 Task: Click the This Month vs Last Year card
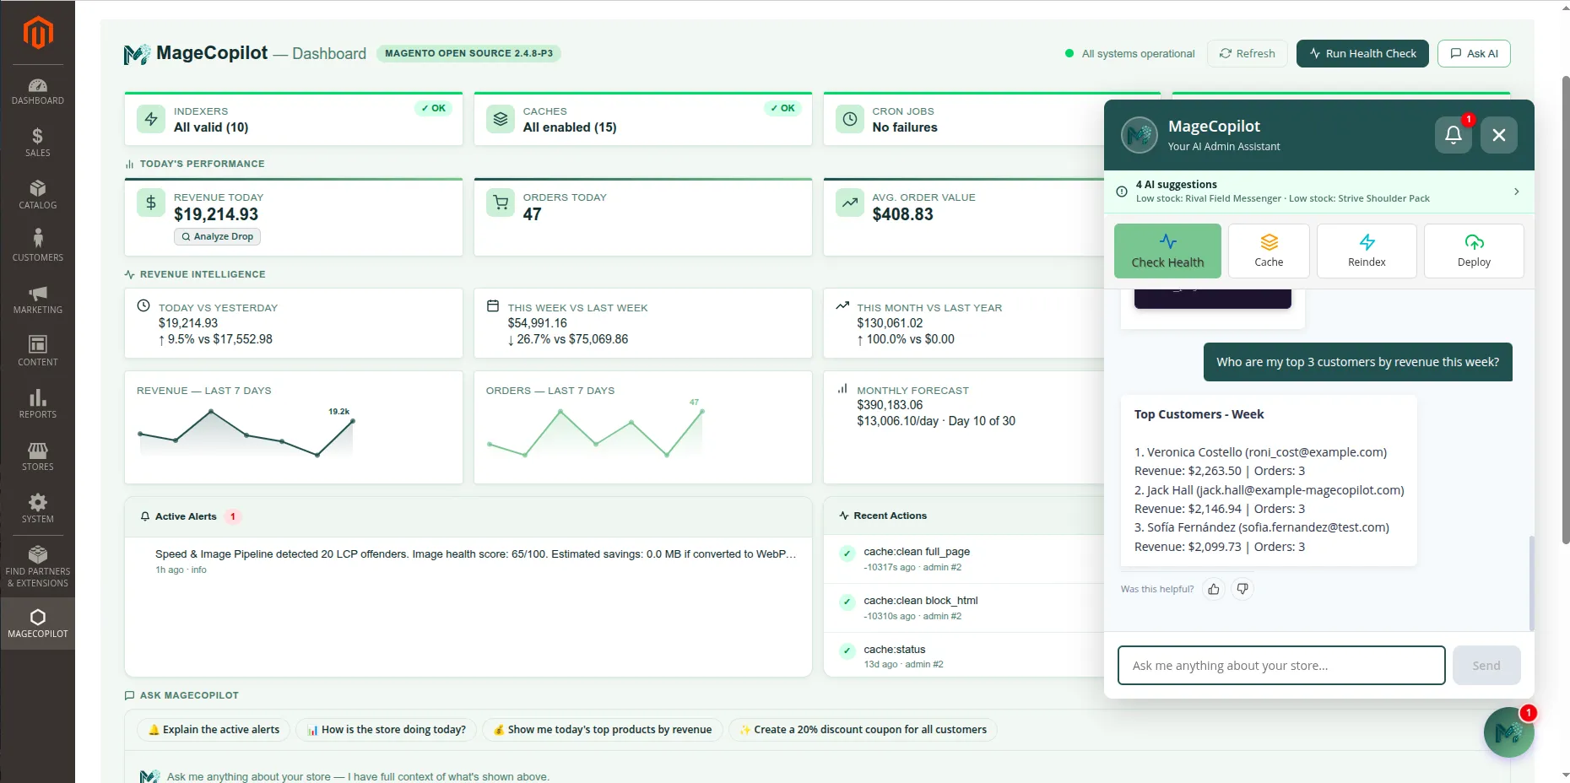pyautogui.click(x=963, y=323)
